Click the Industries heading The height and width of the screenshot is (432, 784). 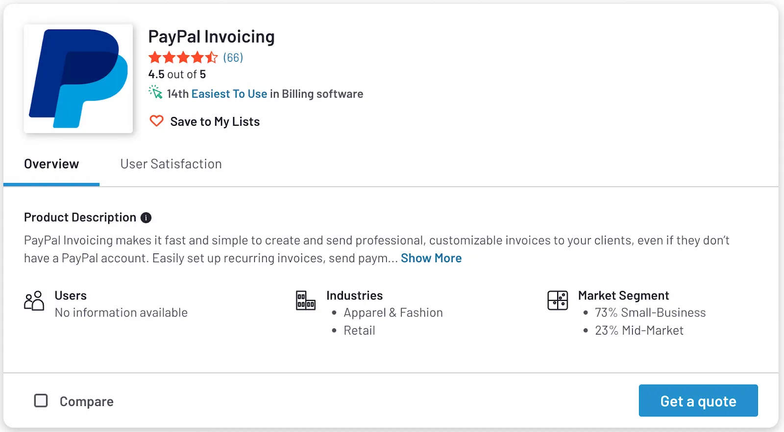click(354, 296)
